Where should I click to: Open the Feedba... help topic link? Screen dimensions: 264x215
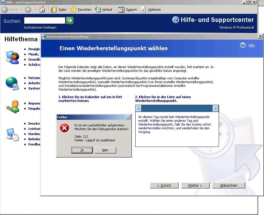point(34,145)
